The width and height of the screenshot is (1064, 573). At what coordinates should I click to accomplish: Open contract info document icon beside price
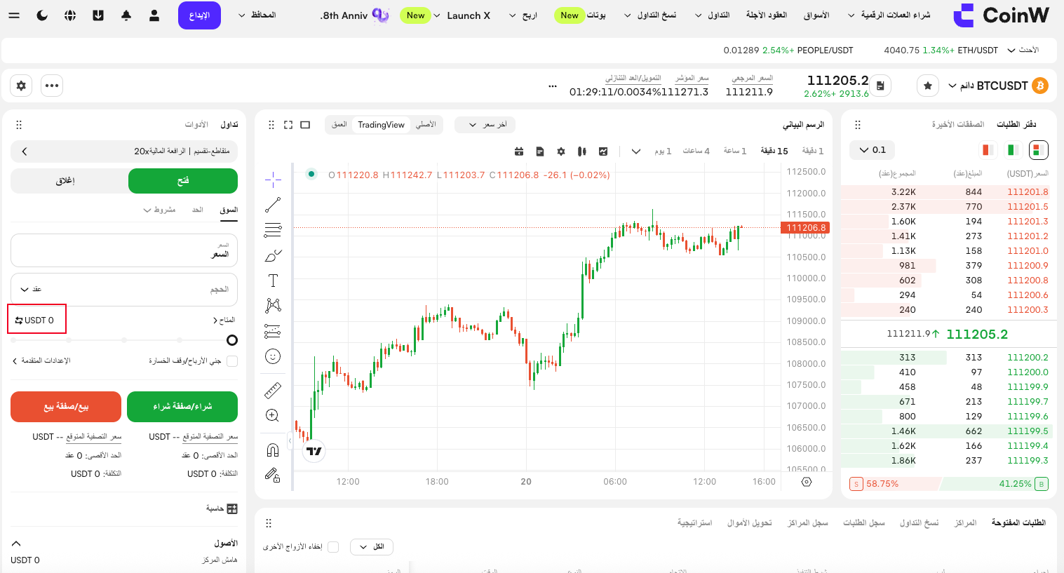click(880, 86)
